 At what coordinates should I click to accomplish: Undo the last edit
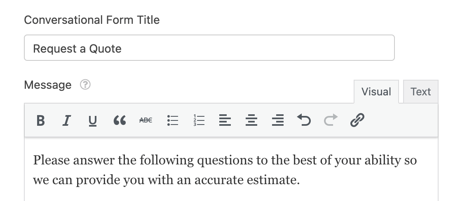point(304,120)
